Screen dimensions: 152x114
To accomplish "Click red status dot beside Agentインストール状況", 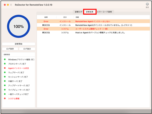I will [5, 68].
